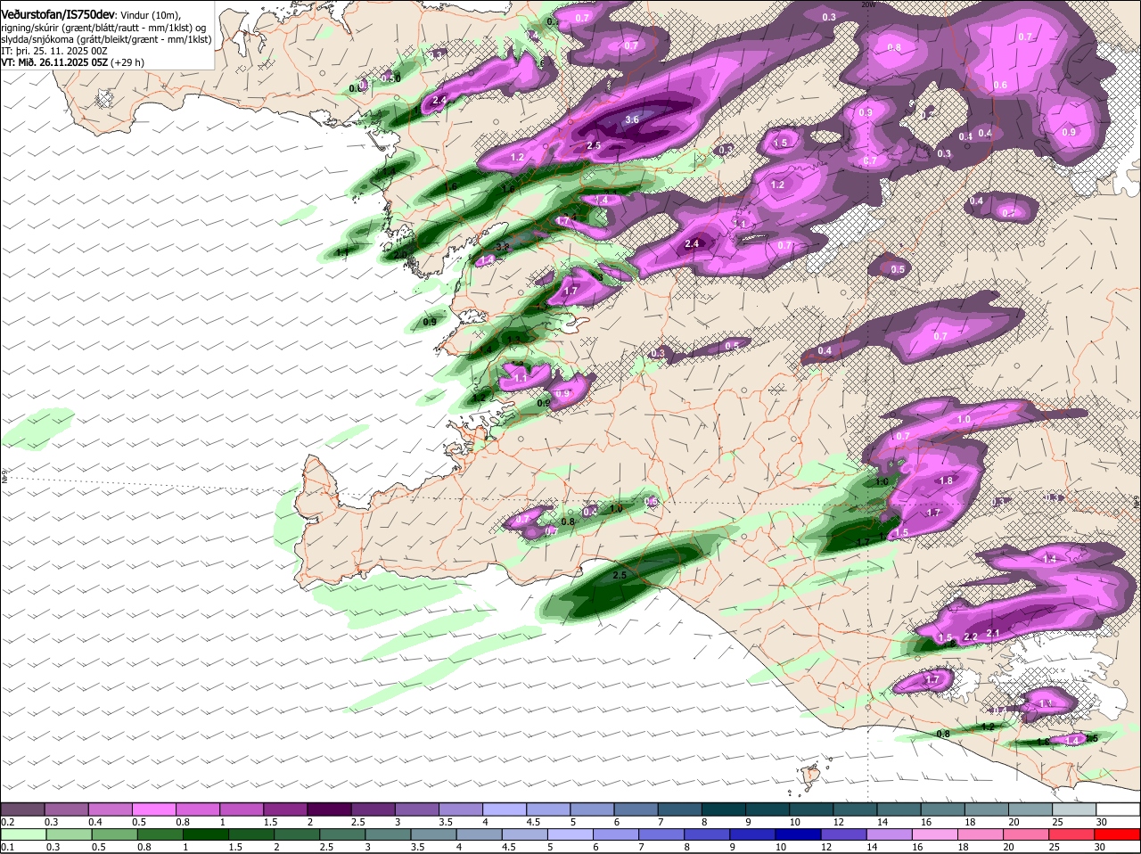
Task: Click the "slydda/snjókoma" legend description line
Action: [x=107, y=39]
